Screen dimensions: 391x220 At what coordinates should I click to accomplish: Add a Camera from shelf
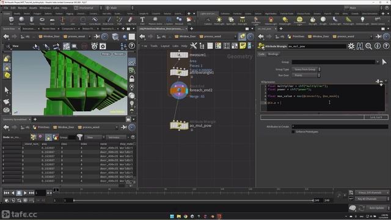click(208, 20)
